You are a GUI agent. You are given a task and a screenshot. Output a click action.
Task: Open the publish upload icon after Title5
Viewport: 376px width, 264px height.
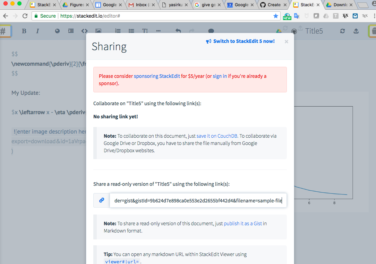click(x=356, y=31)
